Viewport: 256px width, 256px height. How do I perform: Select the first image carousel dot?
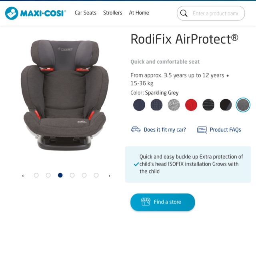click(x=36, y=175)
